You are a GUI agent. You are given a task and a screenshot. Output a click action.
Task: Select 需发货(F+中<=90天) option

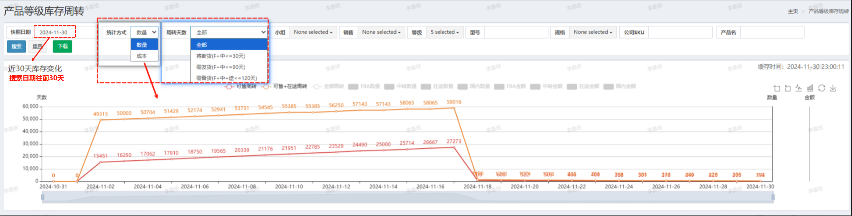tap(229, 67)
